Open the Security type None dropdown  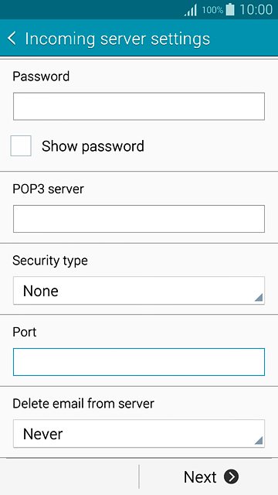[139, 291]
